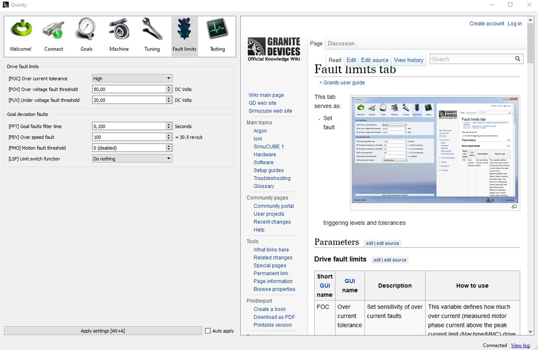This screenshot has height=350, width=538.
Task: Adjust the Under voltage fault threshold stepper
Action: (169, 100)
